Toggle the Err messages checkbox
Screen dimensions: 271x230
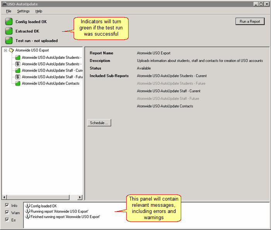tap(7, 220)
